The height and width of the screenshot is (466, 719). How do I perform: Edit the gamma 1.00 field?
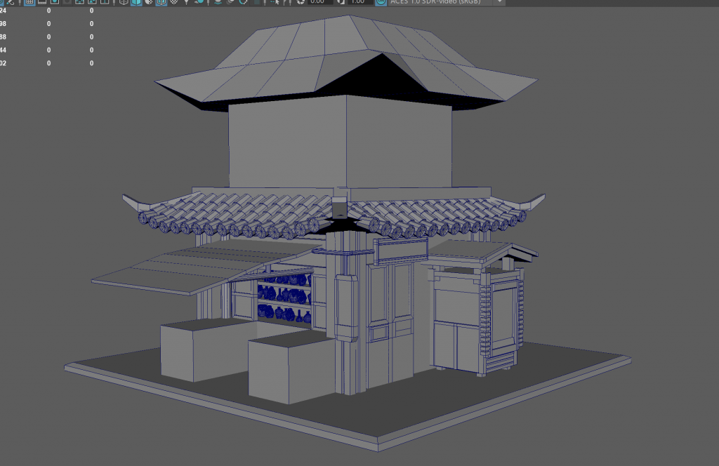360,2
